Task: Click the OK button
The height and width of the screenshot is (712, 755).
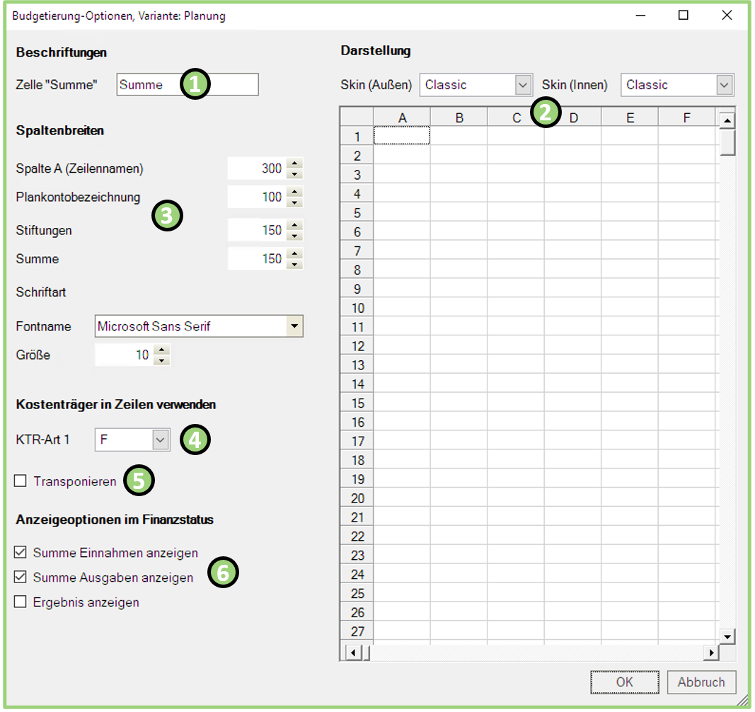Action: 624,682
